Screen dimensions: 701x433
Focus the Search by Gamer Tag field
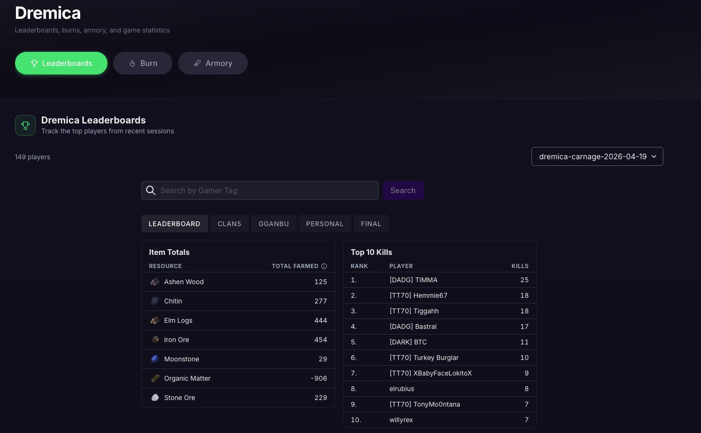(x=260, y=190)
